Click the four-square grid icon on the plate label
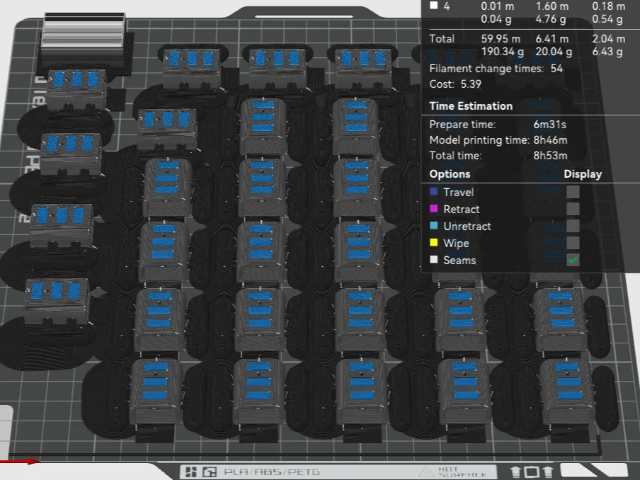 (191, 472)
